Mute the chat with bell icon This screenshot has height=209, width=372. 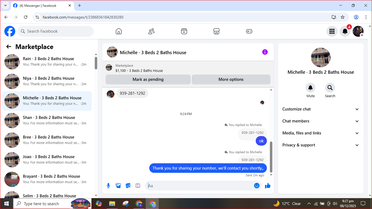[x=310, y=88]
